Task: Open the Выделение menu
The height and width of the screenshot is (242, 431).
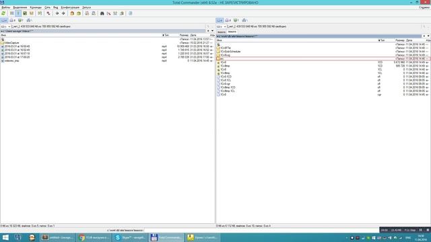Action: click(20, 7)
